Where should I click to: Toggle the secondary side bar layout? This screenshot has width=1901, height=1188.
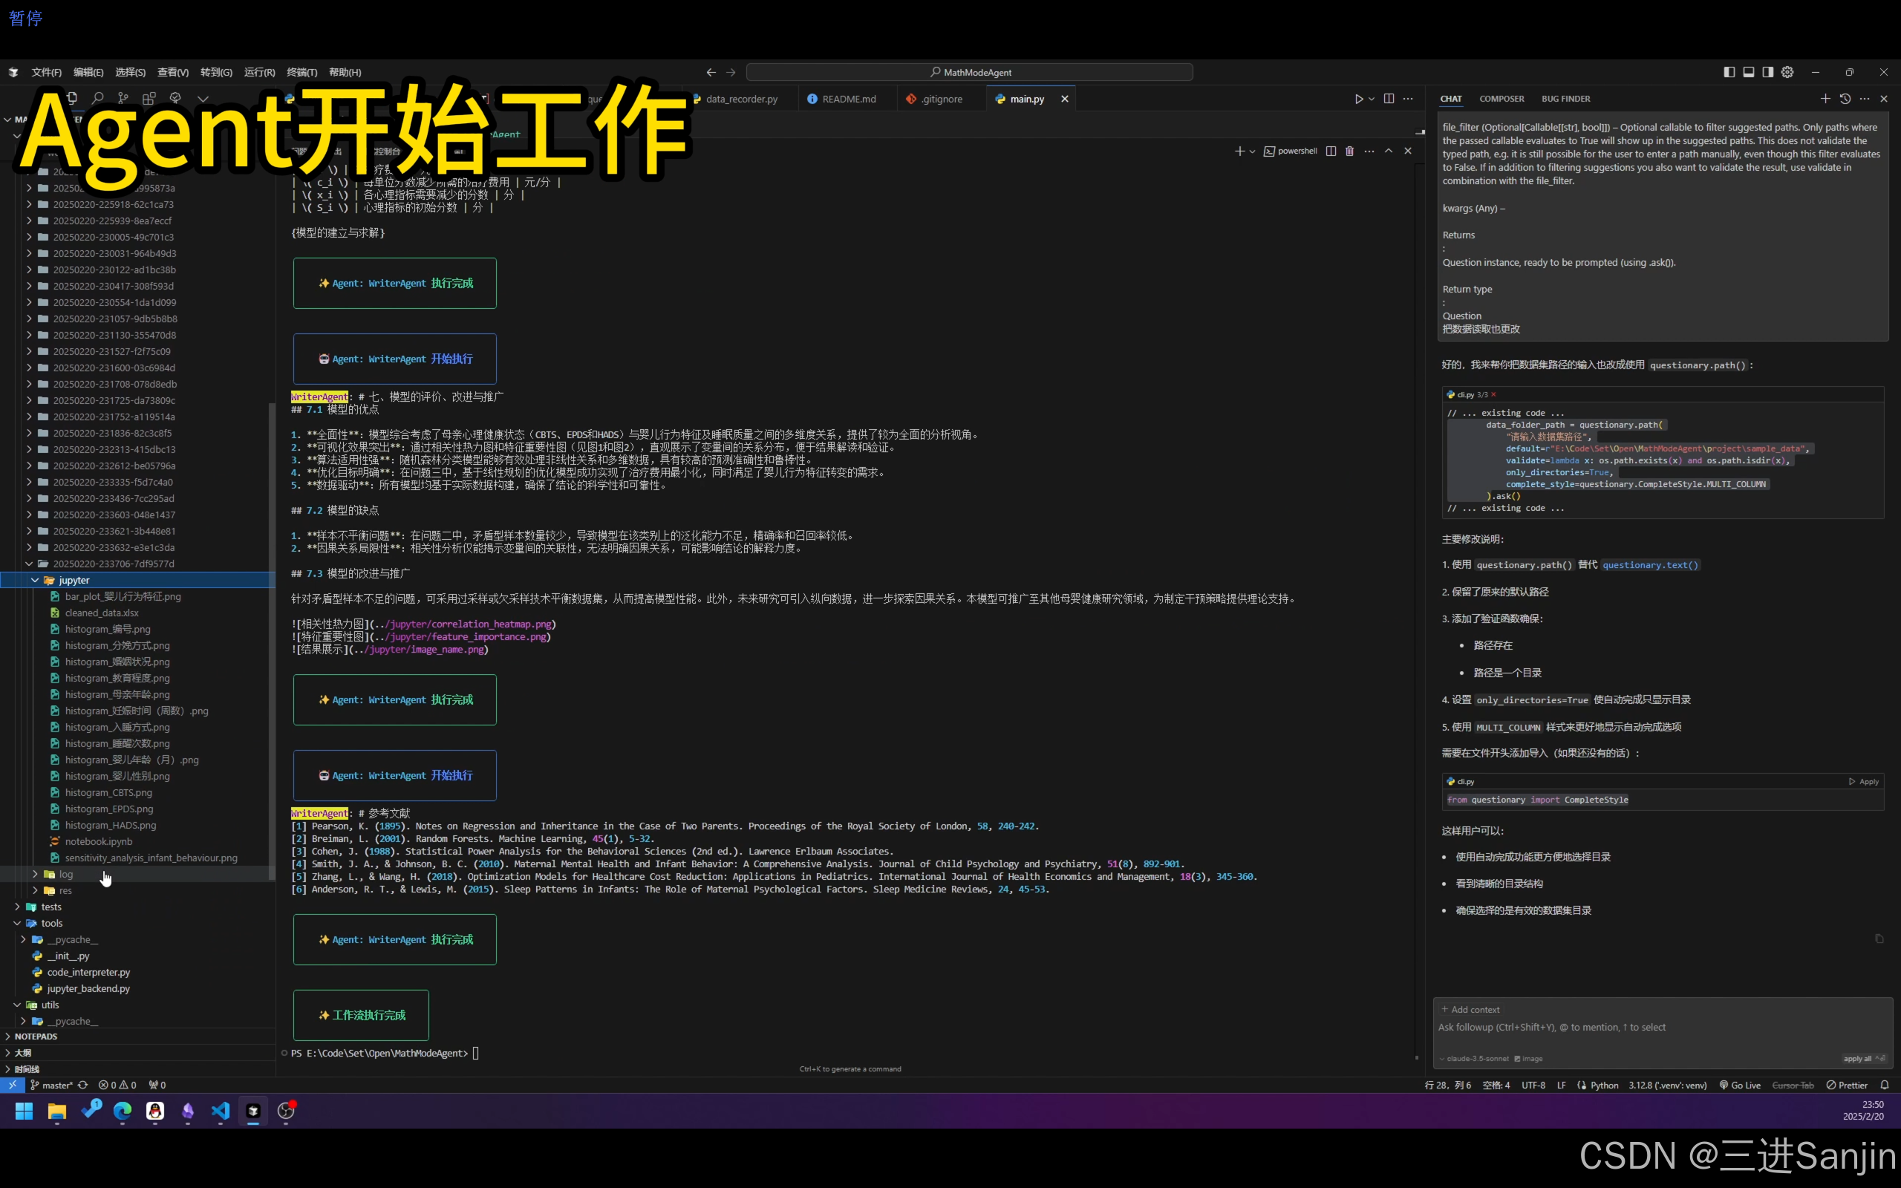(x=1767, y=72)
